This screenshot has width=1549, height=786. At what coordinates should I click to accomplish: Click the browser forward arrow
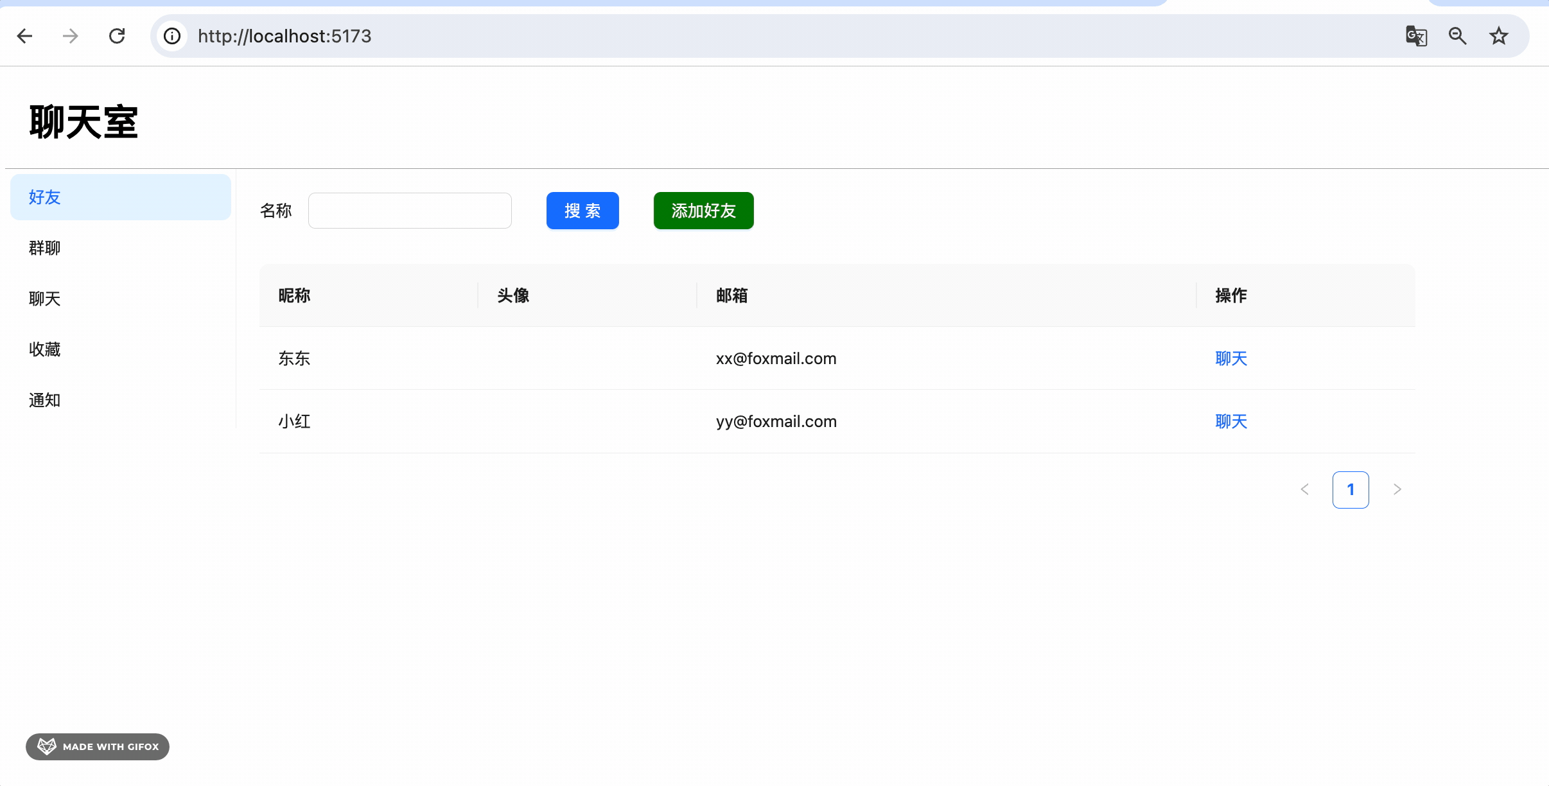click(71, 36)
